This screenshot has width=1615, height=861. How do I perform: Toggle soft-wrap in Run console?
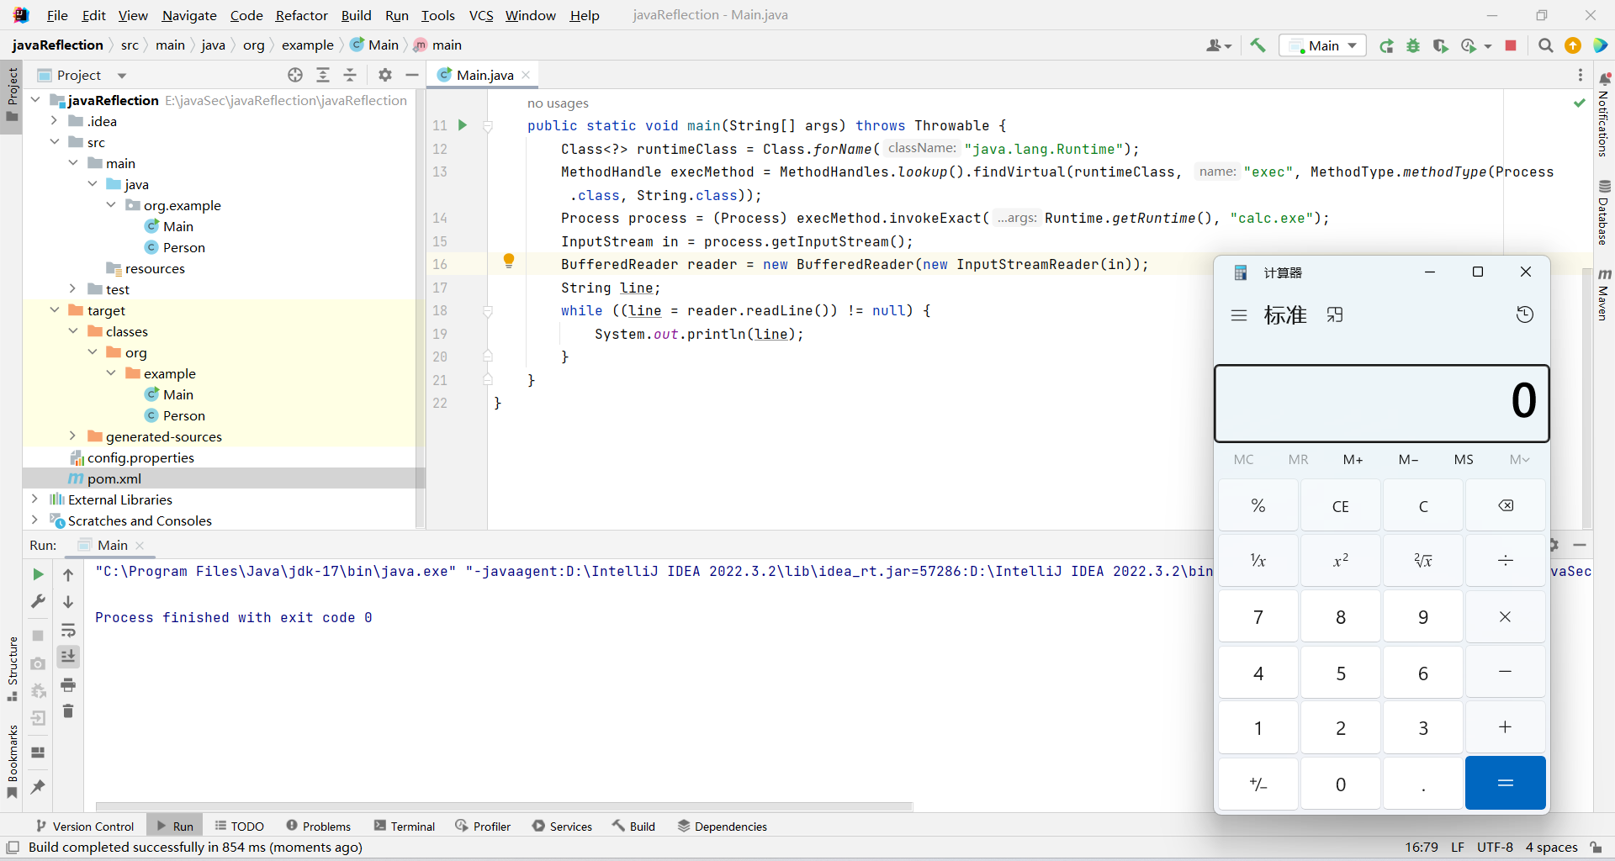tap(68, 630)
